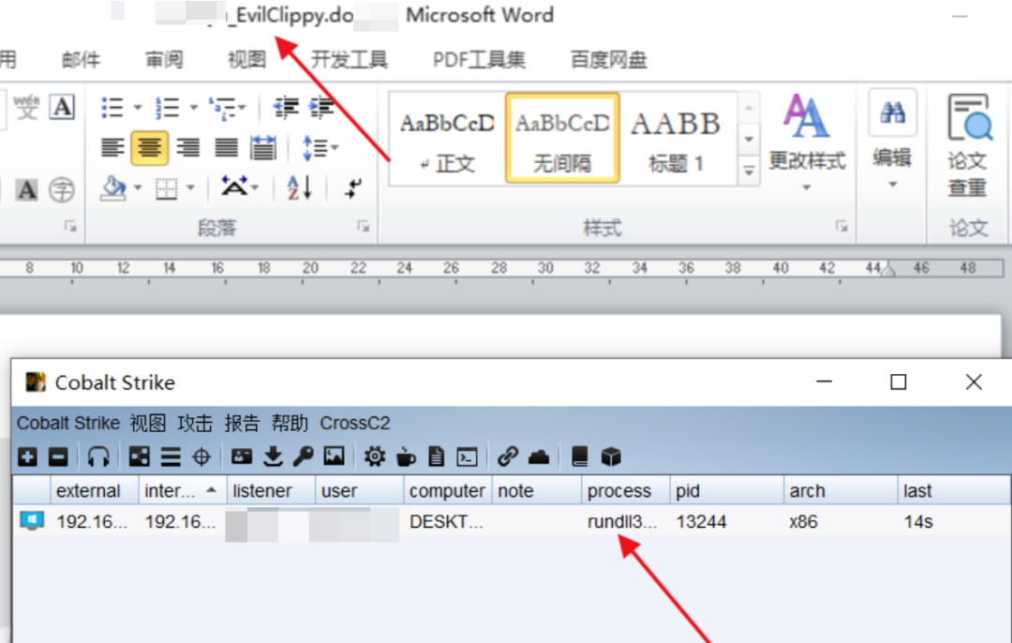Open the keystrokes key icon
This screenshot has width=1012, height=643.
pyautogui.click(x=304, y=456)
